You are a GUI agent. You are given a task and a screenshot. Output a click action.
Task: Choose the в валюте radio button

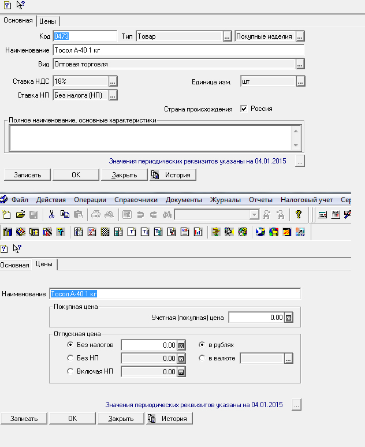click(x=202, y=359)
